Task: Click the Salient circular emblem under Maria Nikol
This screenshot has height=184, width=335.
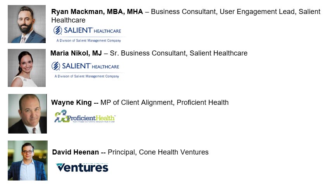Action: 56,66
